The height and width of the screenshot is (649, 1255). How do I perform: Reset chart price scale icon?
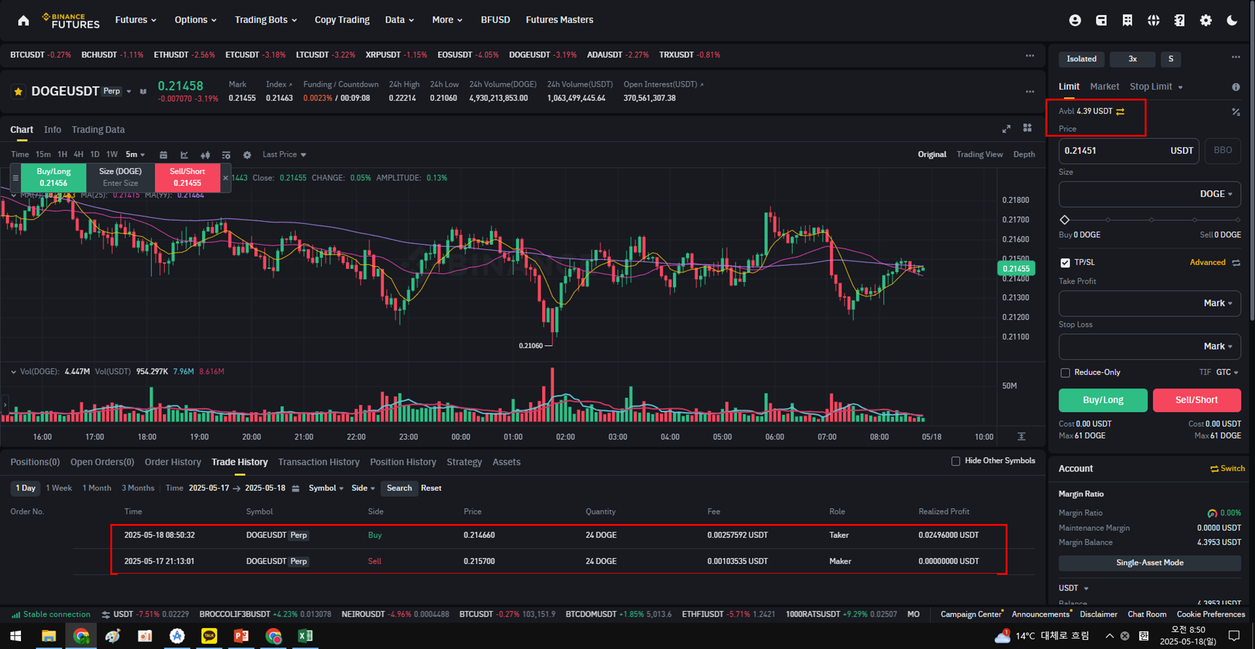pyautogui.click(x=1022, y=436)
